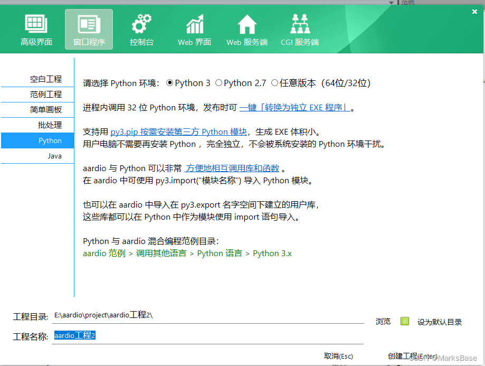Select the Web 服务端 project icon
The width and height of the screenshot is (485, 366).
point(246,29)
